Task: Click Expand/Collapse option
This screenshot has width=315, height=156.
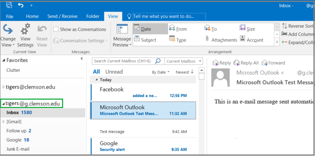Action: pos(298,42)
